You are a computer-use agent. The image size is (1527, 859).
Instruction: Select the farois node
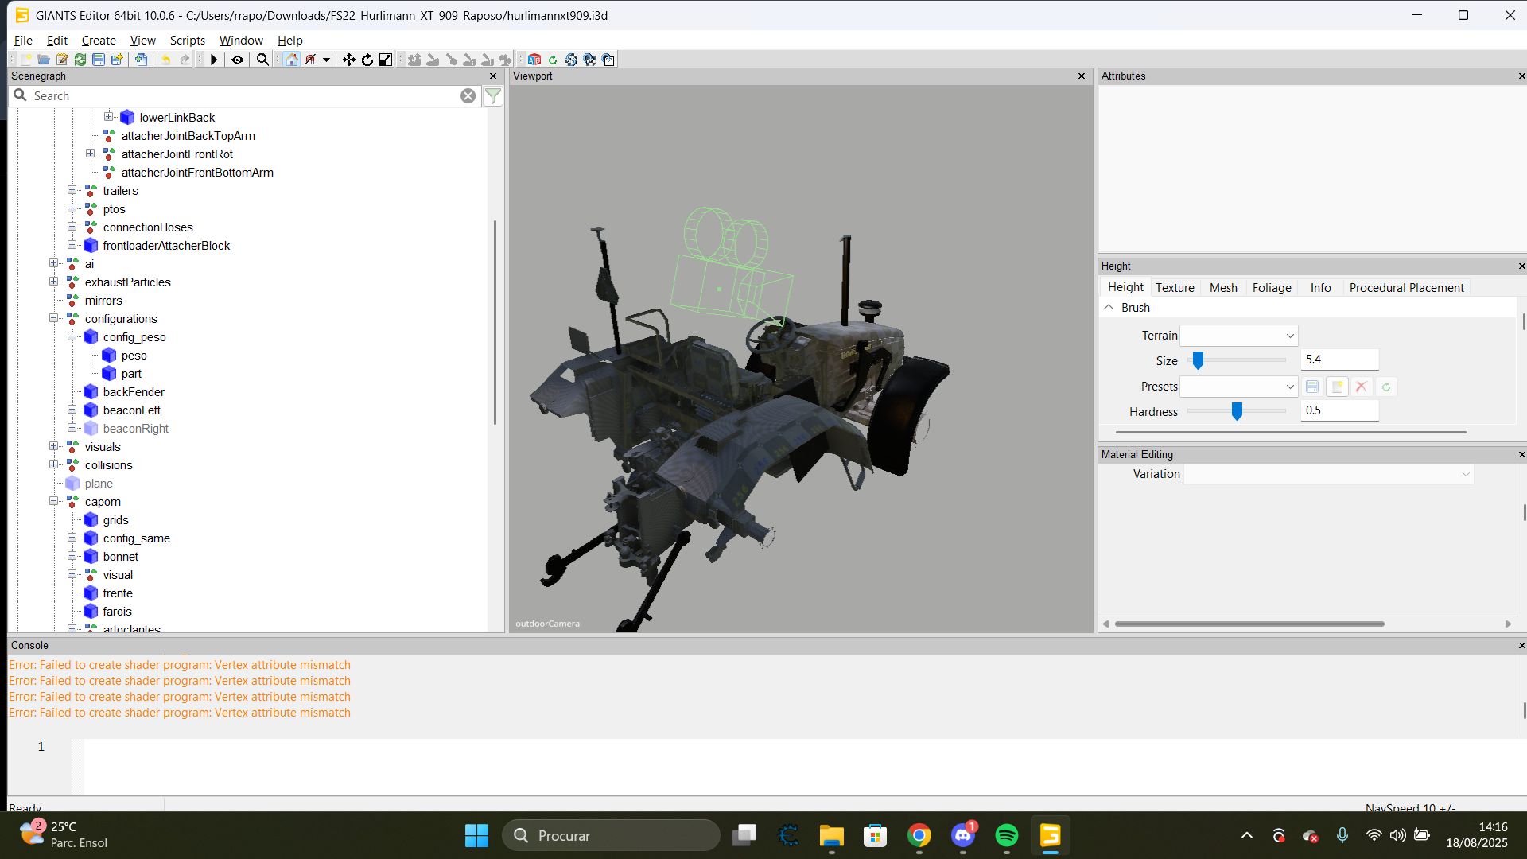[117, 612]
